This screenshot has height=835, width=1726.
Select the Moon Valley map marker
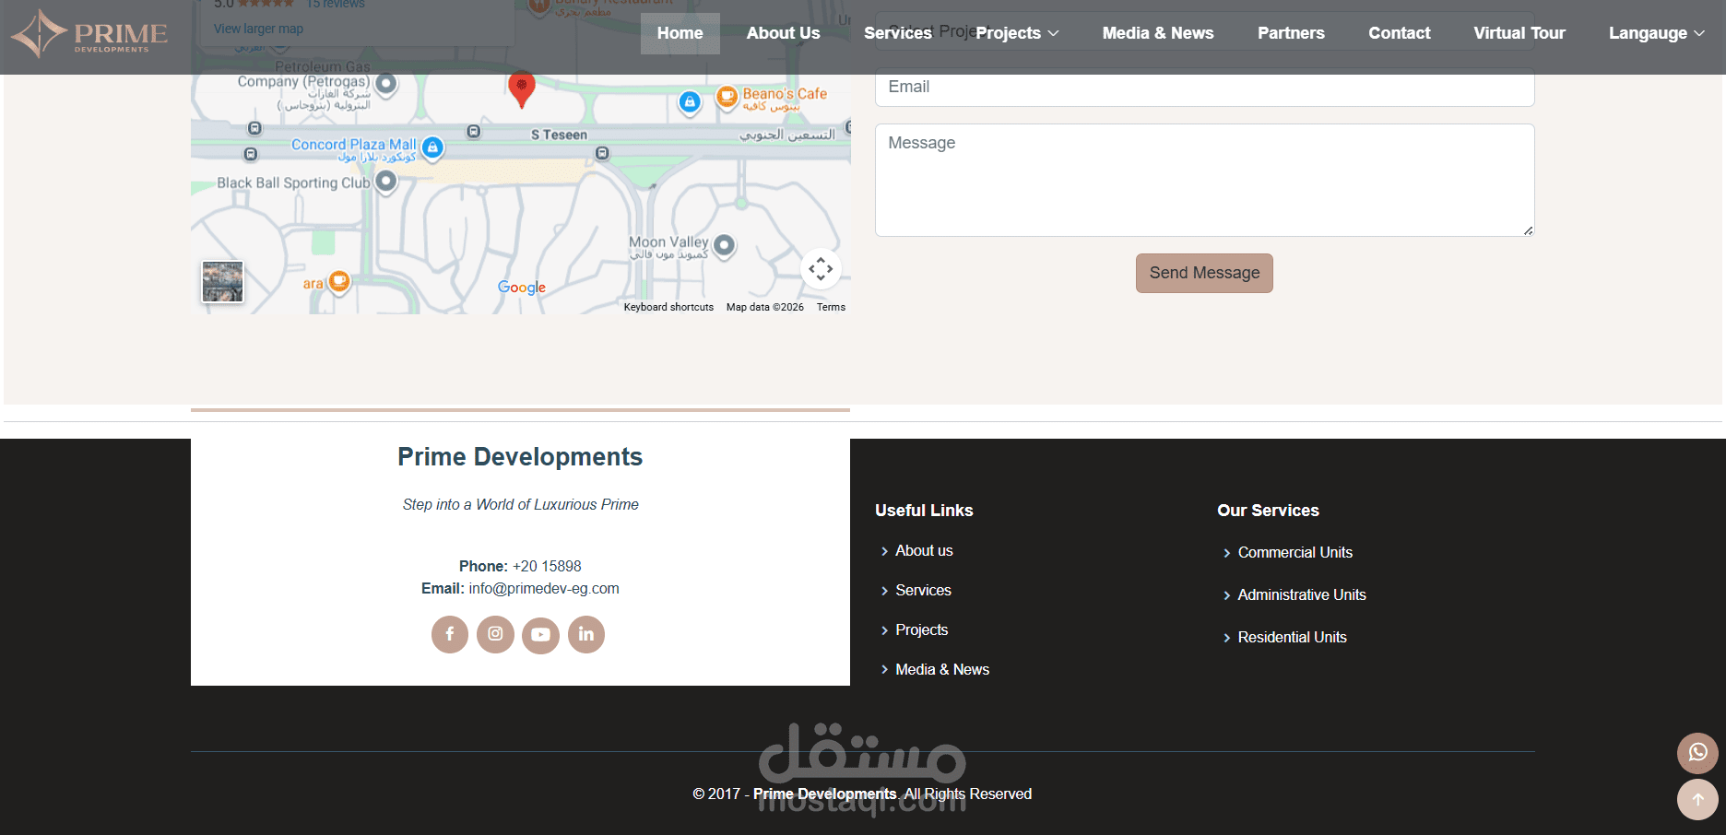725,245
